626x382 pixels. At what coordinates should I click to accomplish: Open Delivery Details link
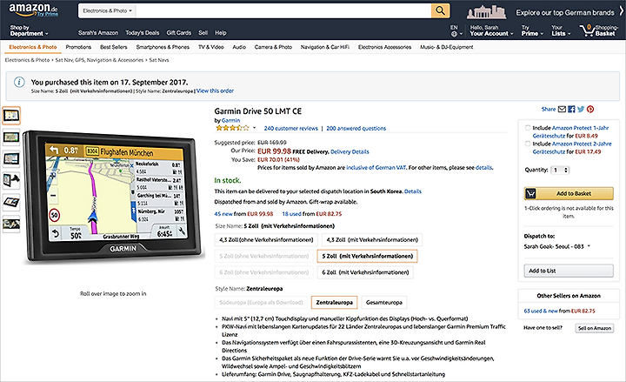click(x=350, y=151)
